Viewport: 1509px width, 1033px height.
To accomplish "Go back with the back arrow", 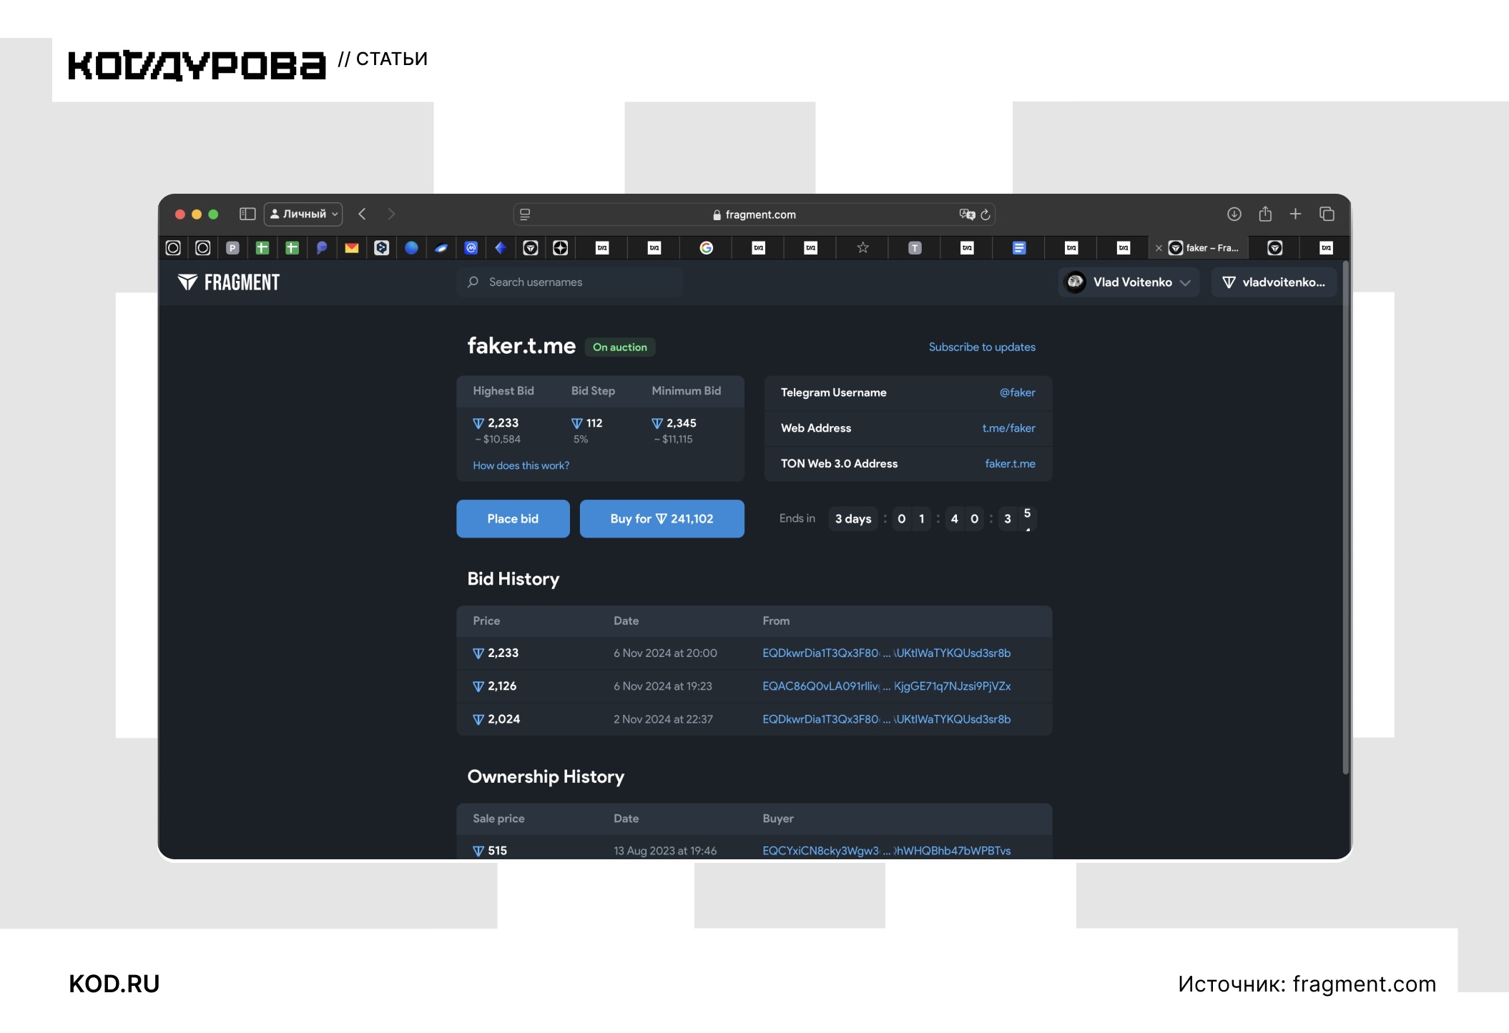I will pos(363,214).
